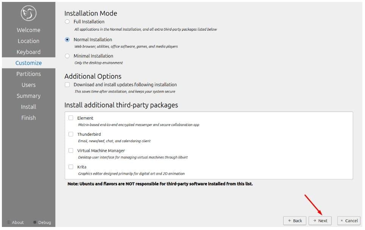Select Full Installation radio button
The width and height of the screenshot is (365, 230).
[67, 22]
